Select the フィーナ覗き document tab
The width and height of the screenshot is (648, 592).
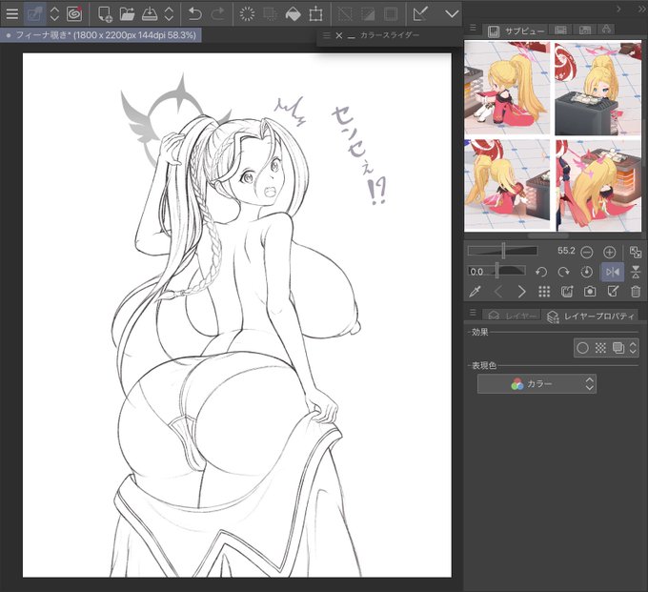click(x=101, y=35)
